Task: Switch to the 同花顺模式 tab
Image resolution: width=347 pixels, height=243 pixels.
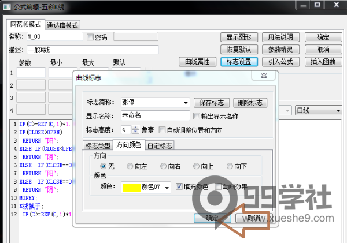Action: (x=25, y=24)
